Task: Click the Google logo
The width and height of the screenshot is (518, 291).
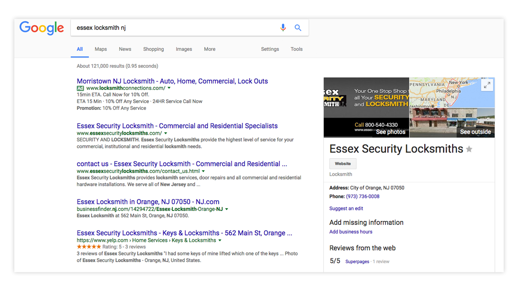Action: click(42, 28)
